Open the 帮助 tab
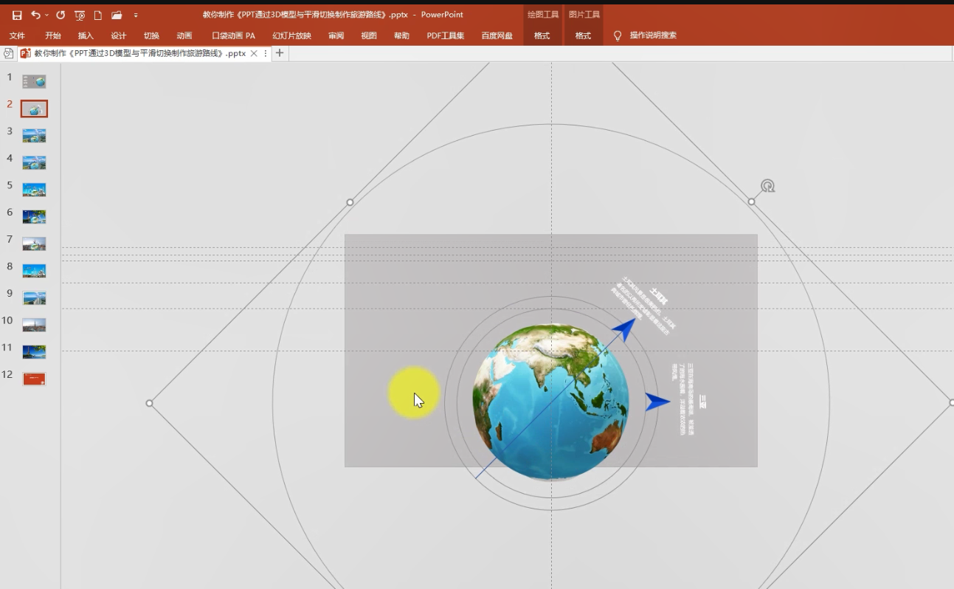The width and height of the screenshot is (954, 589). point(401,35)
